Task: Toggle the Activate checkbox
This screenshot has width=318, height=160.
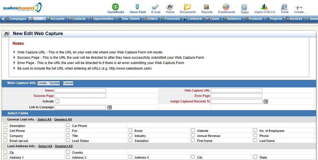Action: tap(57, 101)
